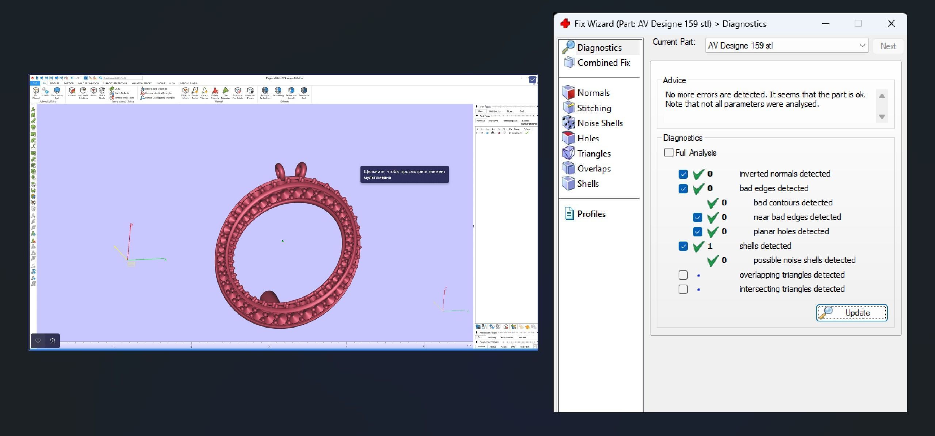The width and height of the screenshot is (935, 436).
Task: Open the Current Part dropdown
Action: coord(862,46)
